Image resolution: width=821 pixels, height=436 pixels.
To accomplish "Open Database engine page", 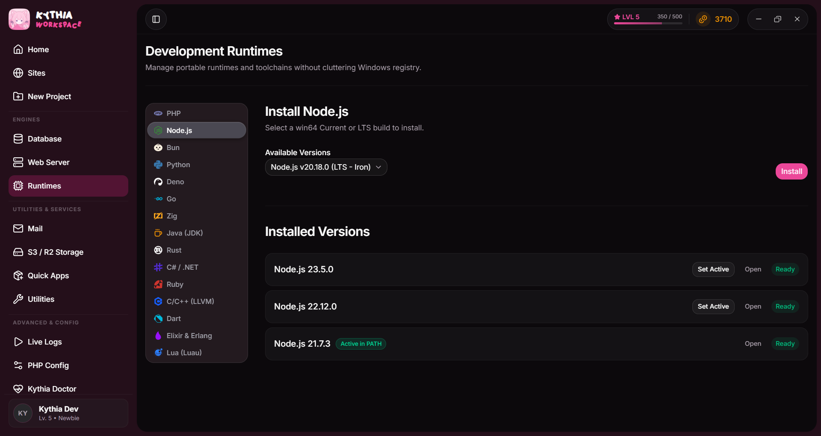I will [68, 139].
